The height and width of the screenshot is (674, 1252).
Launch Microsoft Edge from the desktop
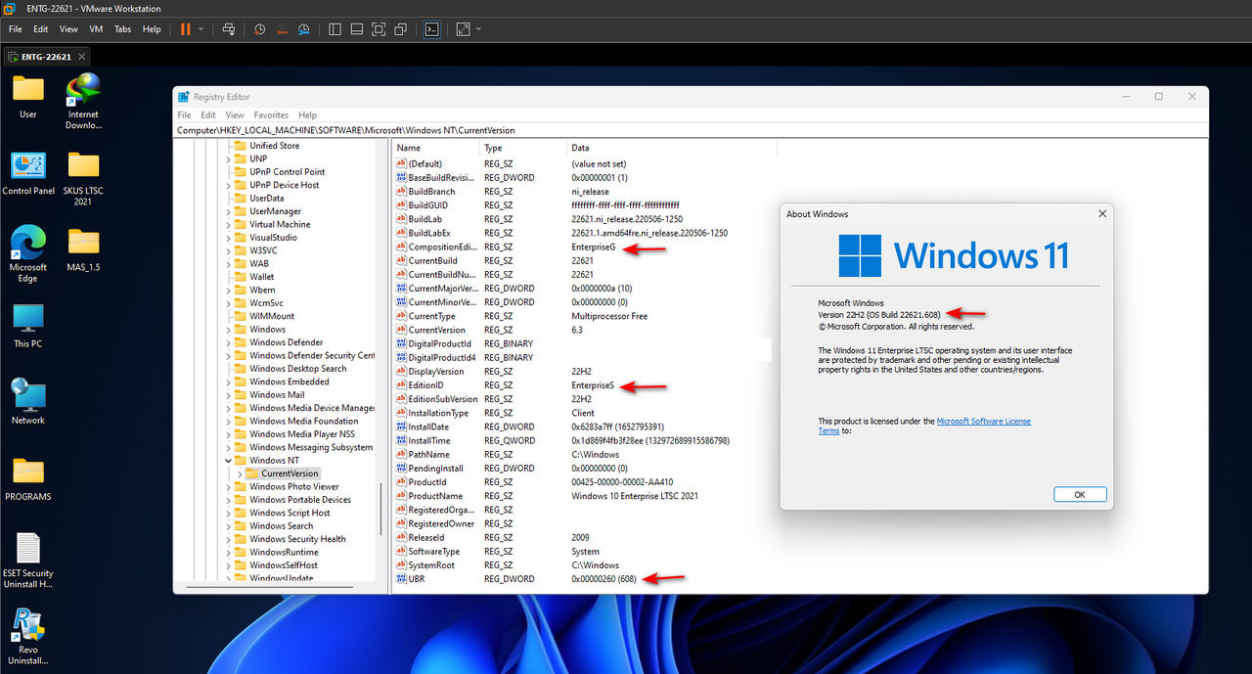click(28, 254)
